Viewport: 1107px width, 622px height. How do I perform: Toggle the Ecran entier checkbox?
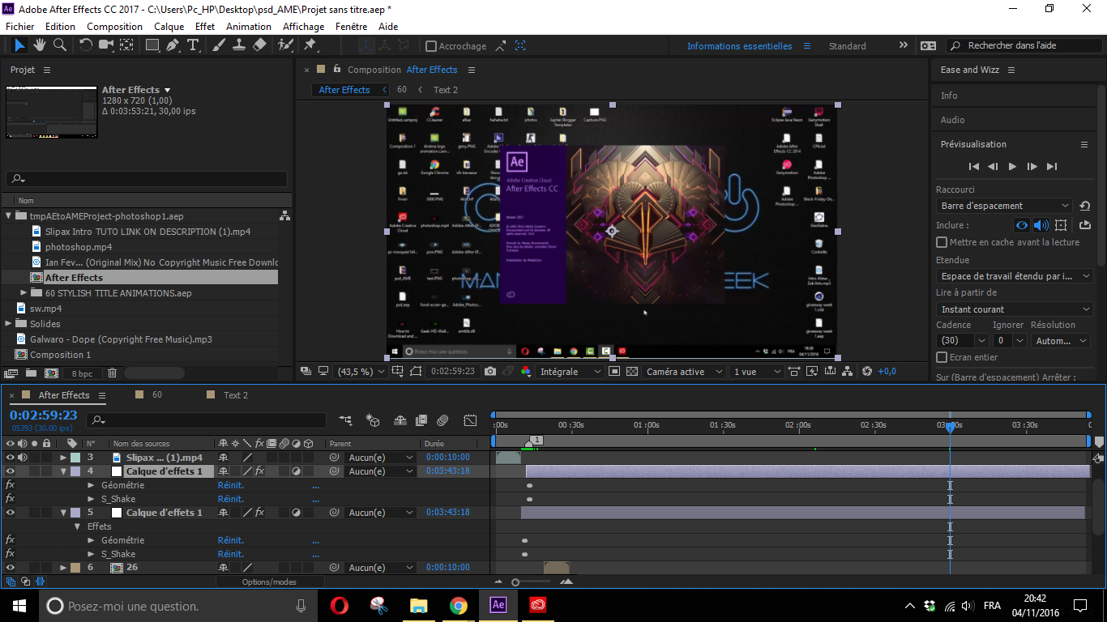coord(942,357)
